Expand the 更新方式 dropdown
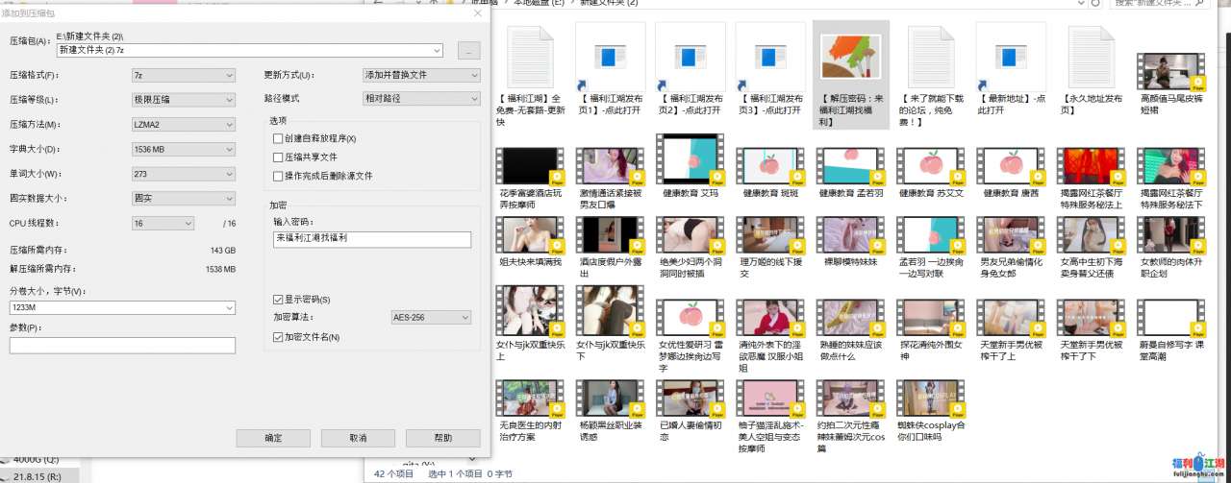Screen dimensions: 1231x483 coord(420,75)
